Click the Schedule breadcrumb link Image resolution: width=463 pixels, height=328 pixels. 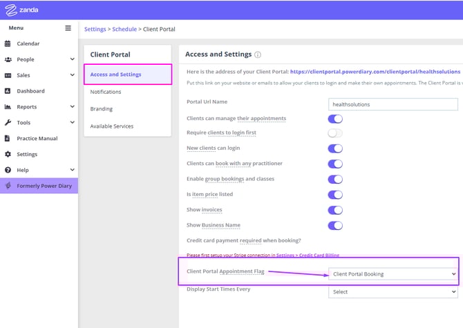coord(124,29)
